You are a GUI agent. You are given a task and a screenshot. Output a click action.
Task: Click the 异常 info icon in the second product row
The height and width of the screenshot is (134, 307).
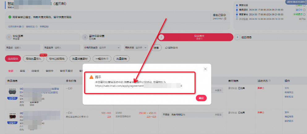263,113
